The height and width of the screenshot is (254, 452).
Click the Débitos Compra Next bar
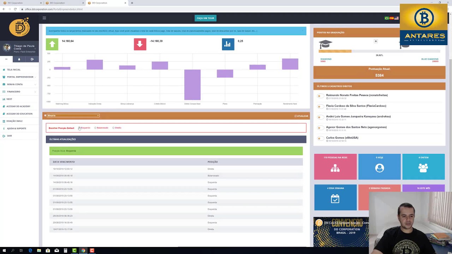[x=192, y=85]
